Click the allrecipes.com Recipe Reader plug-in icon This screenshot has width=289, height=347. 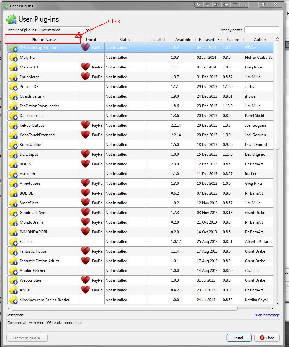[14, 300]
